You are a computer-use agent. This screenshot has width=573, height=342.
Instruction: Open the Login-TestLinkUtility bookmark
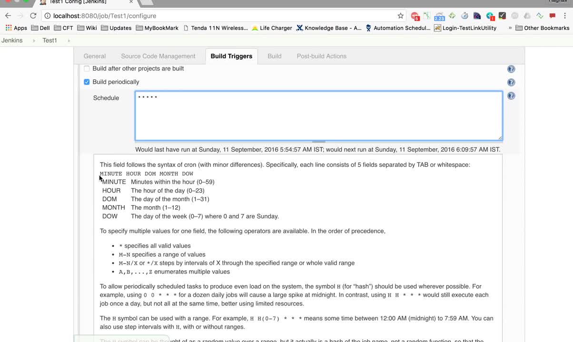click(465, 28)
